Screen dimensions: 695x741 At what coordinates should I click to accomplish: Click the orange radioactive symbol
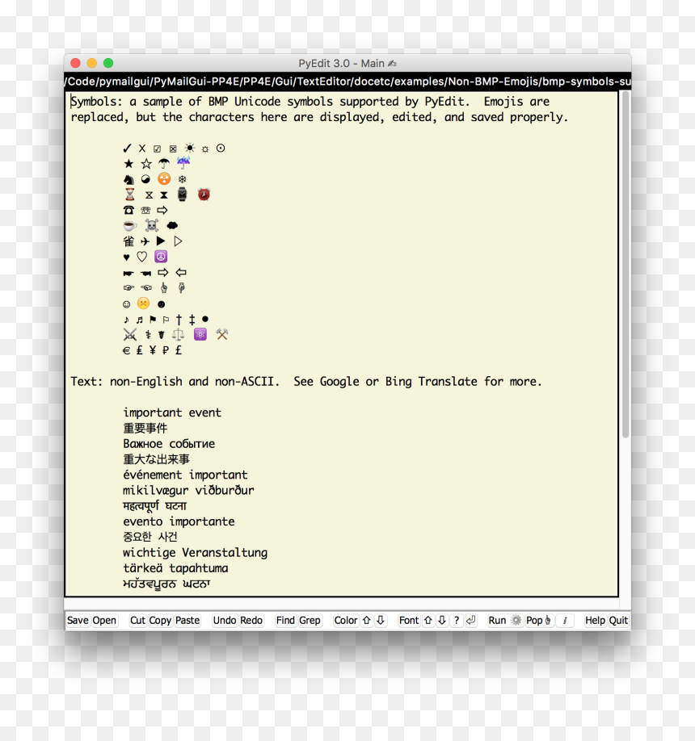(164, 178)
